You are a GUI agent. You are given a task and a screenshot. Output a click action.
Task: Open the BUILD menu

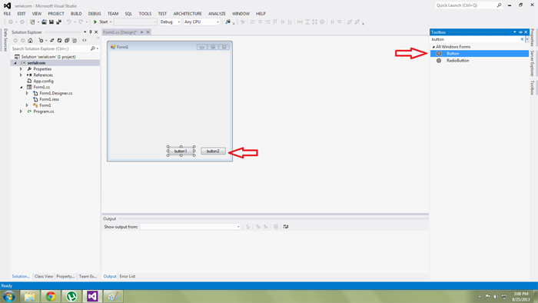pos(76,14)
